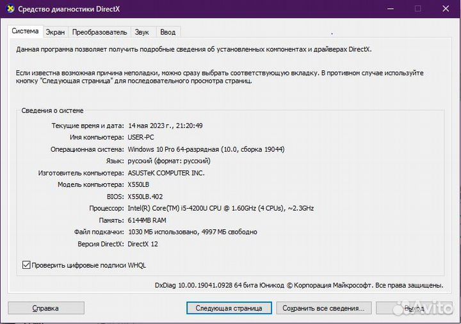Click the Процессор label
The width and height of the screenshot is (461, 324).
click(x=106, y=208)
